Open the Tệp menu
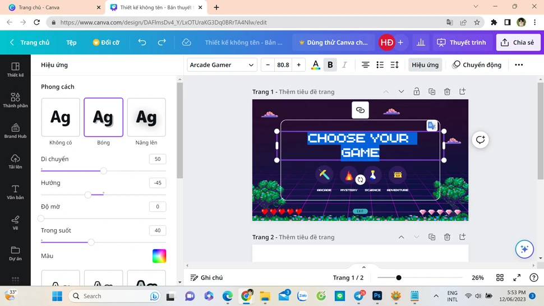Image resolution: width=544 pixels, height=306 pixels. pos(71,43)
